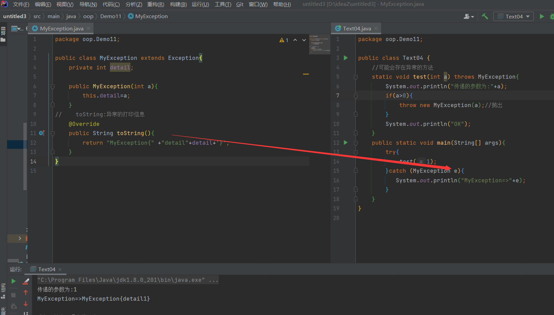Open the 结构 tool window
Image resolution: width=554 pixels, height=315 pixels.
[x=3, y=291]
